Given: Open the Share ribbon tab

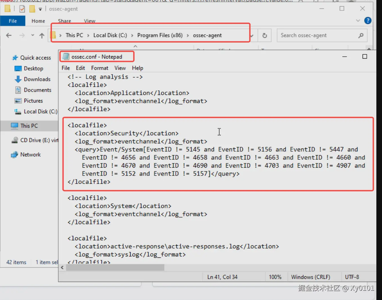Looking at the screenshot, I should 64,21.
